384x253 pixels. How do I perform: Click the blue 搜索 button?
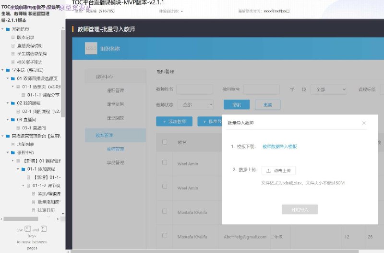pos(237,105)
